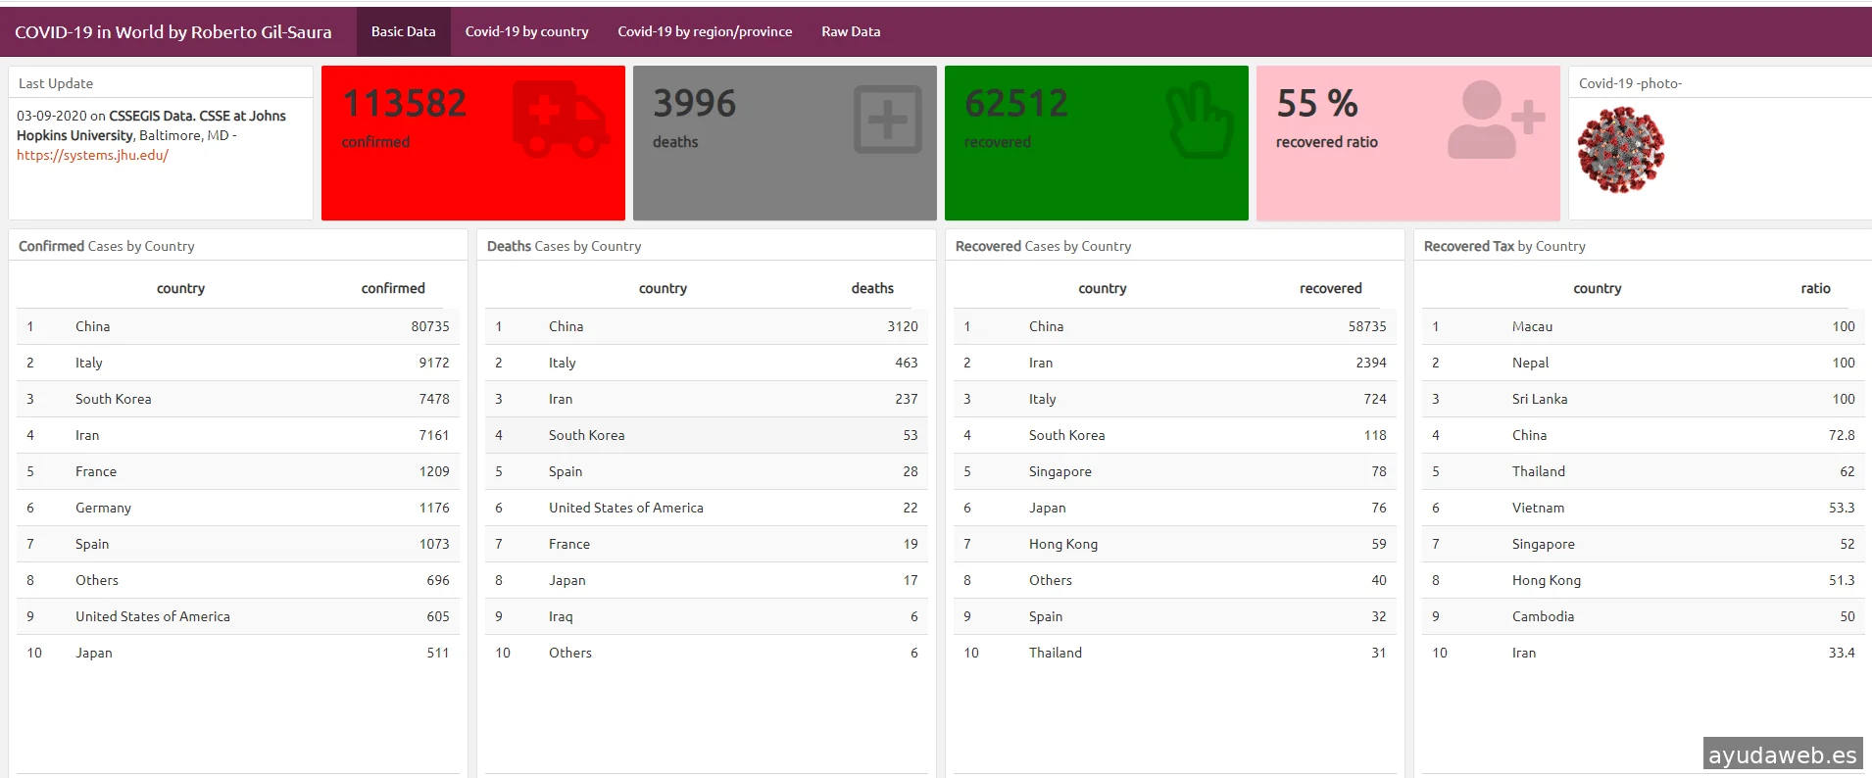Select the Macau row in Recovered Tax table

pos(1642,326)
